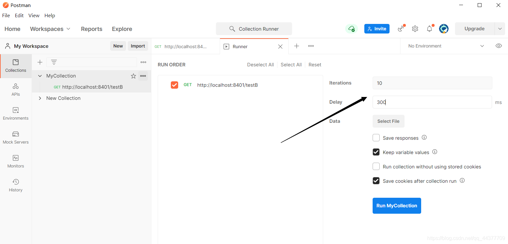Open the No Environment dropdown
This screenshot has height=244, width=508.
click(x=446, y=46)
